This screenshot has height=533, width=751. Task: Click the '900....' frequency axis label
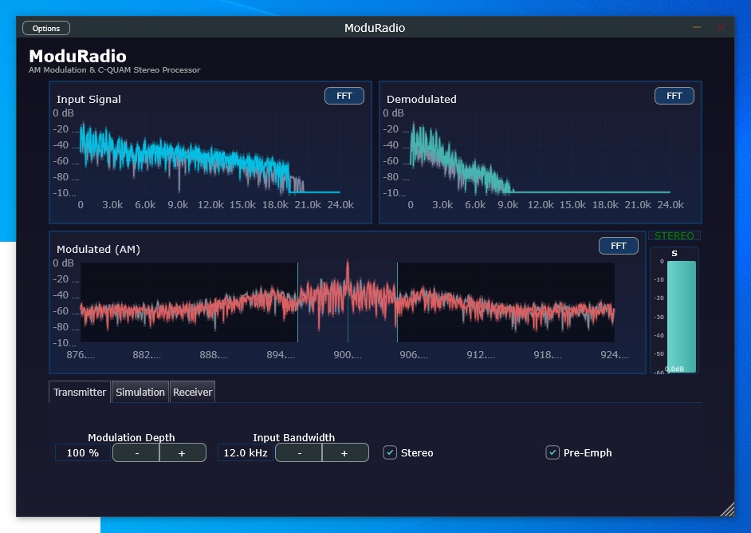[348, 355]
